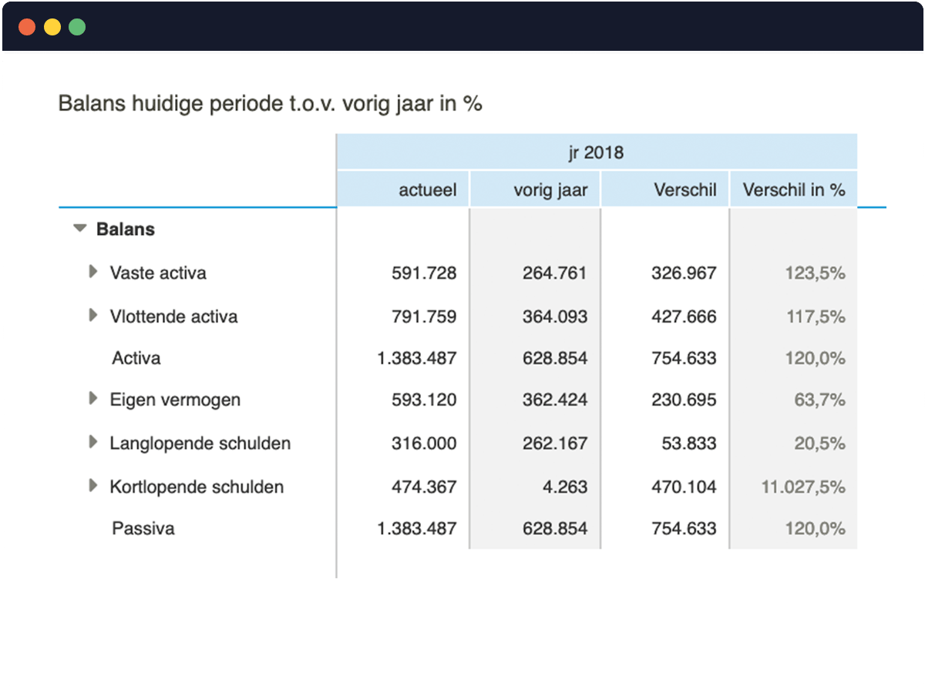Expand the Langlopende schulden row
Image resolution: width=925 pixels, height=693 pixels.
pos(93,443)
